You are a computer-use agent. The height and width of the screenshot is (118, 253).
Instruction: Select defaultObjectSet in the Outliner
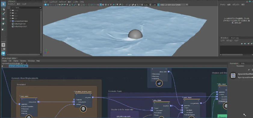click(x=20, y=26)
